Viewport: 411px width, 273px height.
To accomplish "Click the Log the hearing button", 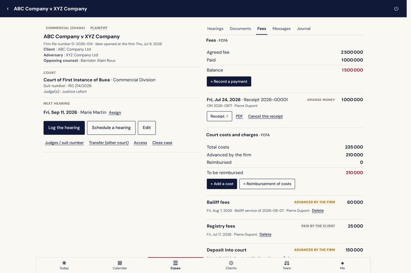I will tap(64, 128).
